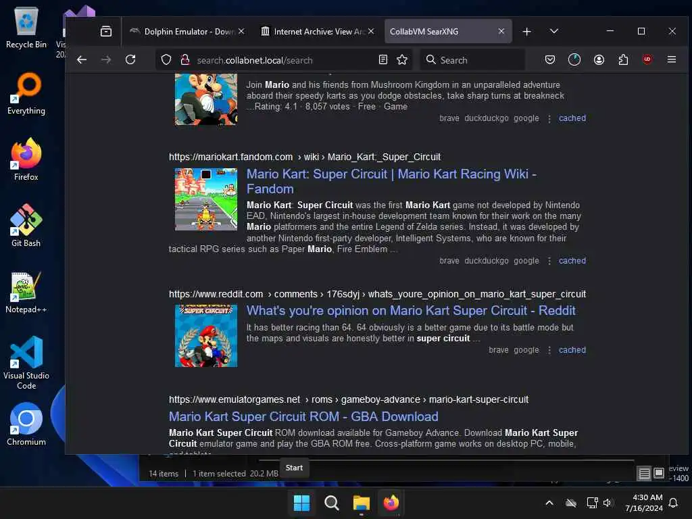
Task: Open a new tab with the plus button
Action: (526, 31)
